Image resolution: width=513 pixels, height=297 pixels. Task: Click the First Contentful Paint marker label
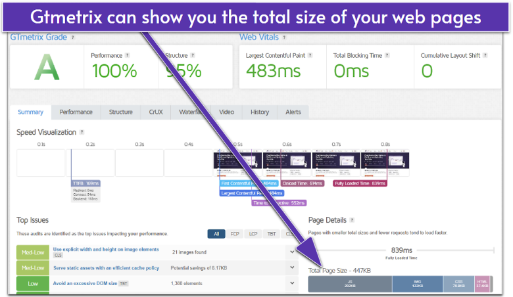pos(249,183)
